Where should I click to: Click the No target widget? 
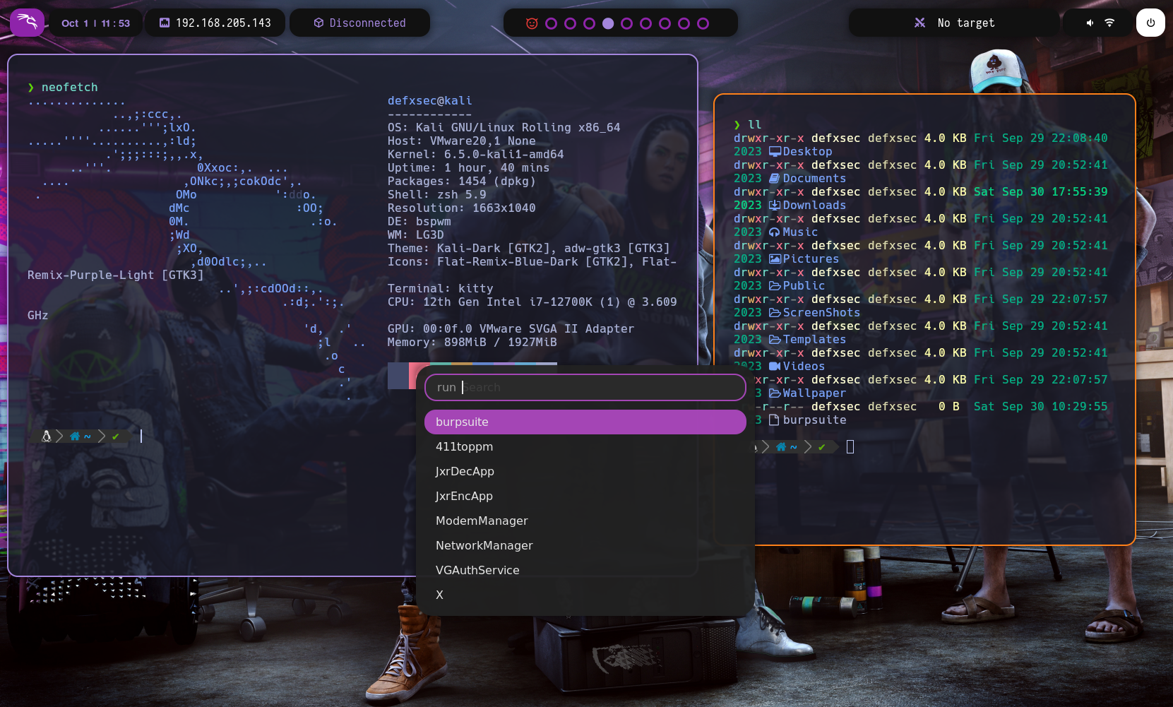pos(954,23)
